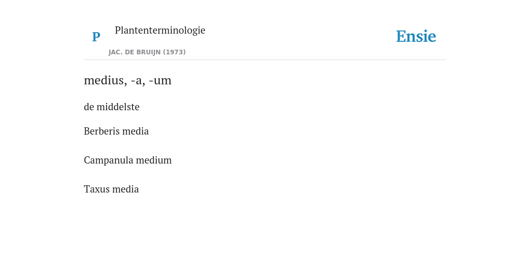Open the Plantenterminologie dictionary title
Image resolution: width=530 pixels, height=265 pixels.
(160, 31)
